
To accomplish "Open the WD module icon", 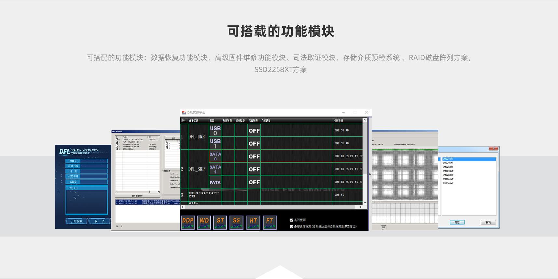I will click(204, 223).
